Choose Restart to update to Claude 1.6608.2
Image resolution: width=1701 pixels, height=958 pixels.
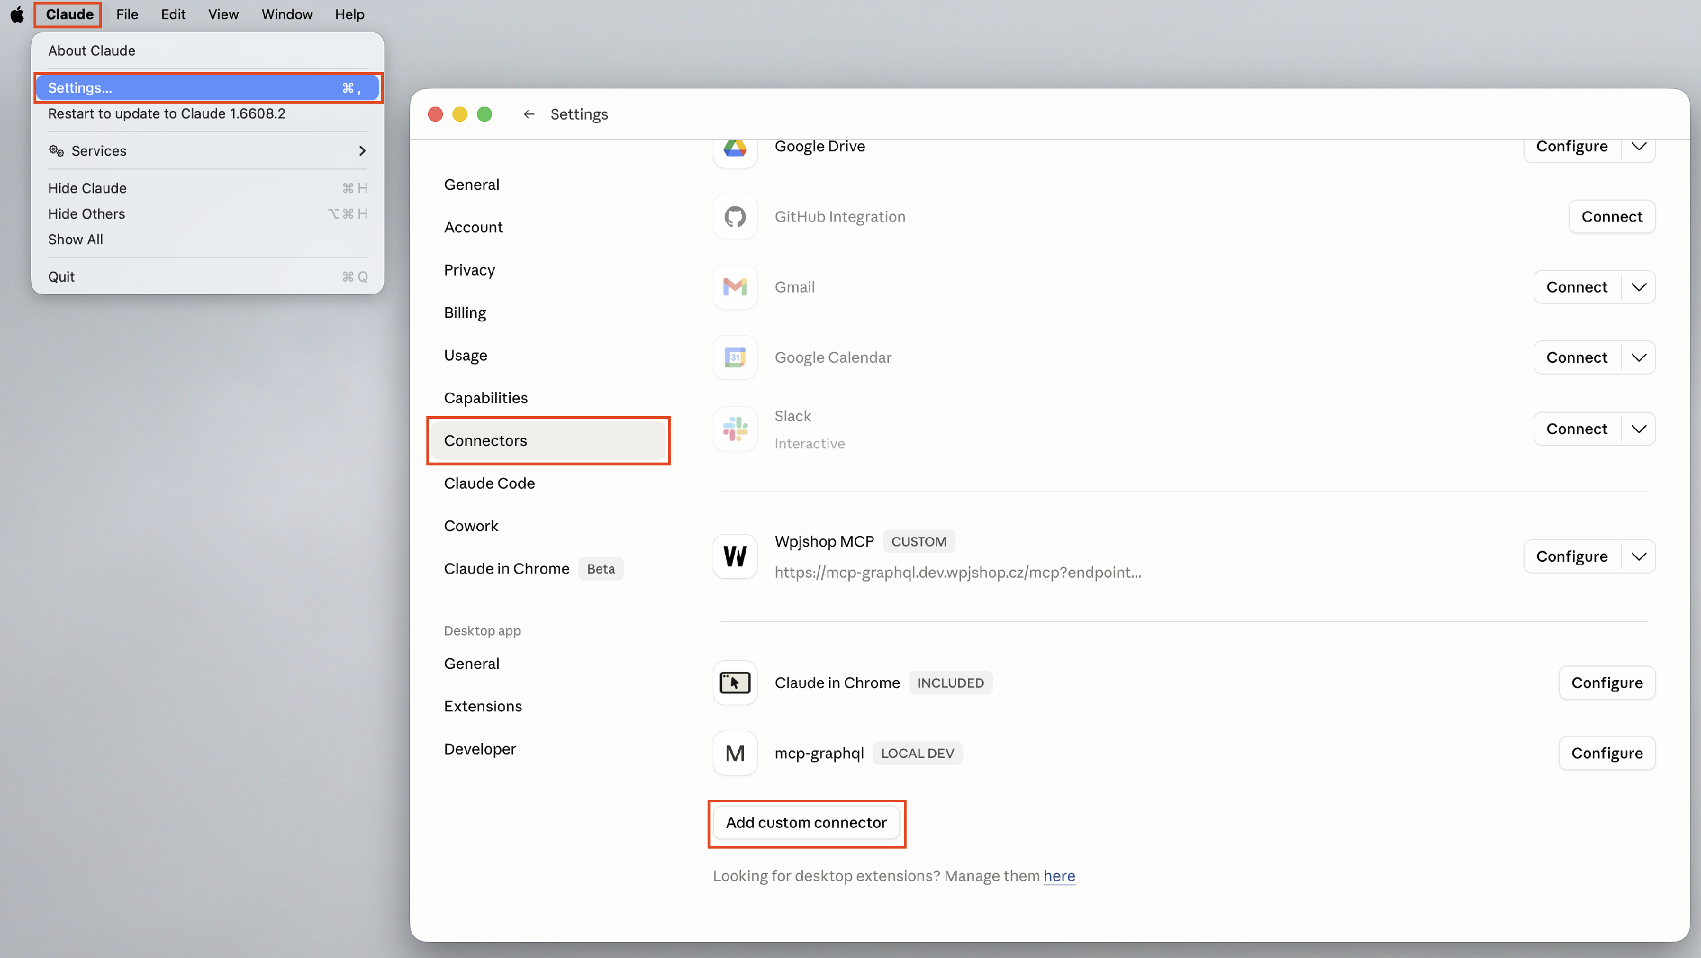[x=208, y=113]
